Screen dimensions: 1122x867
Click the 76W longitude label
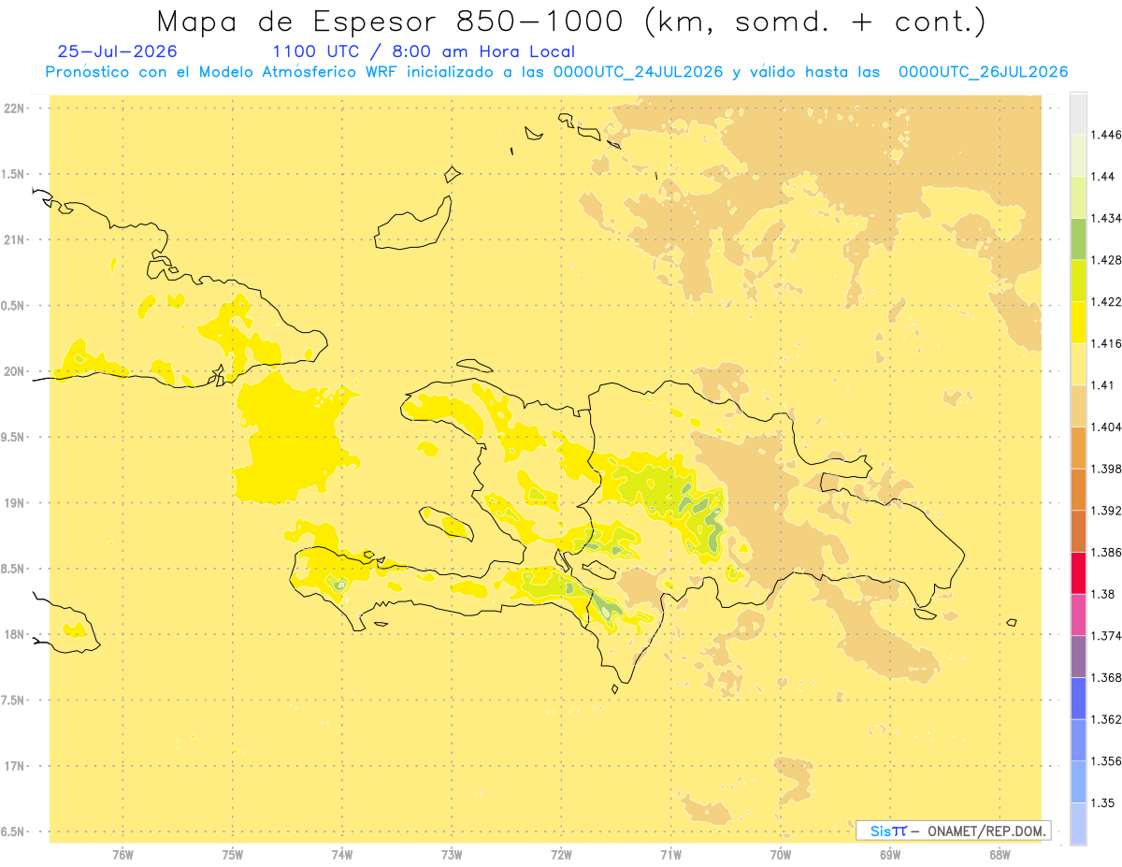click(122, 855)
